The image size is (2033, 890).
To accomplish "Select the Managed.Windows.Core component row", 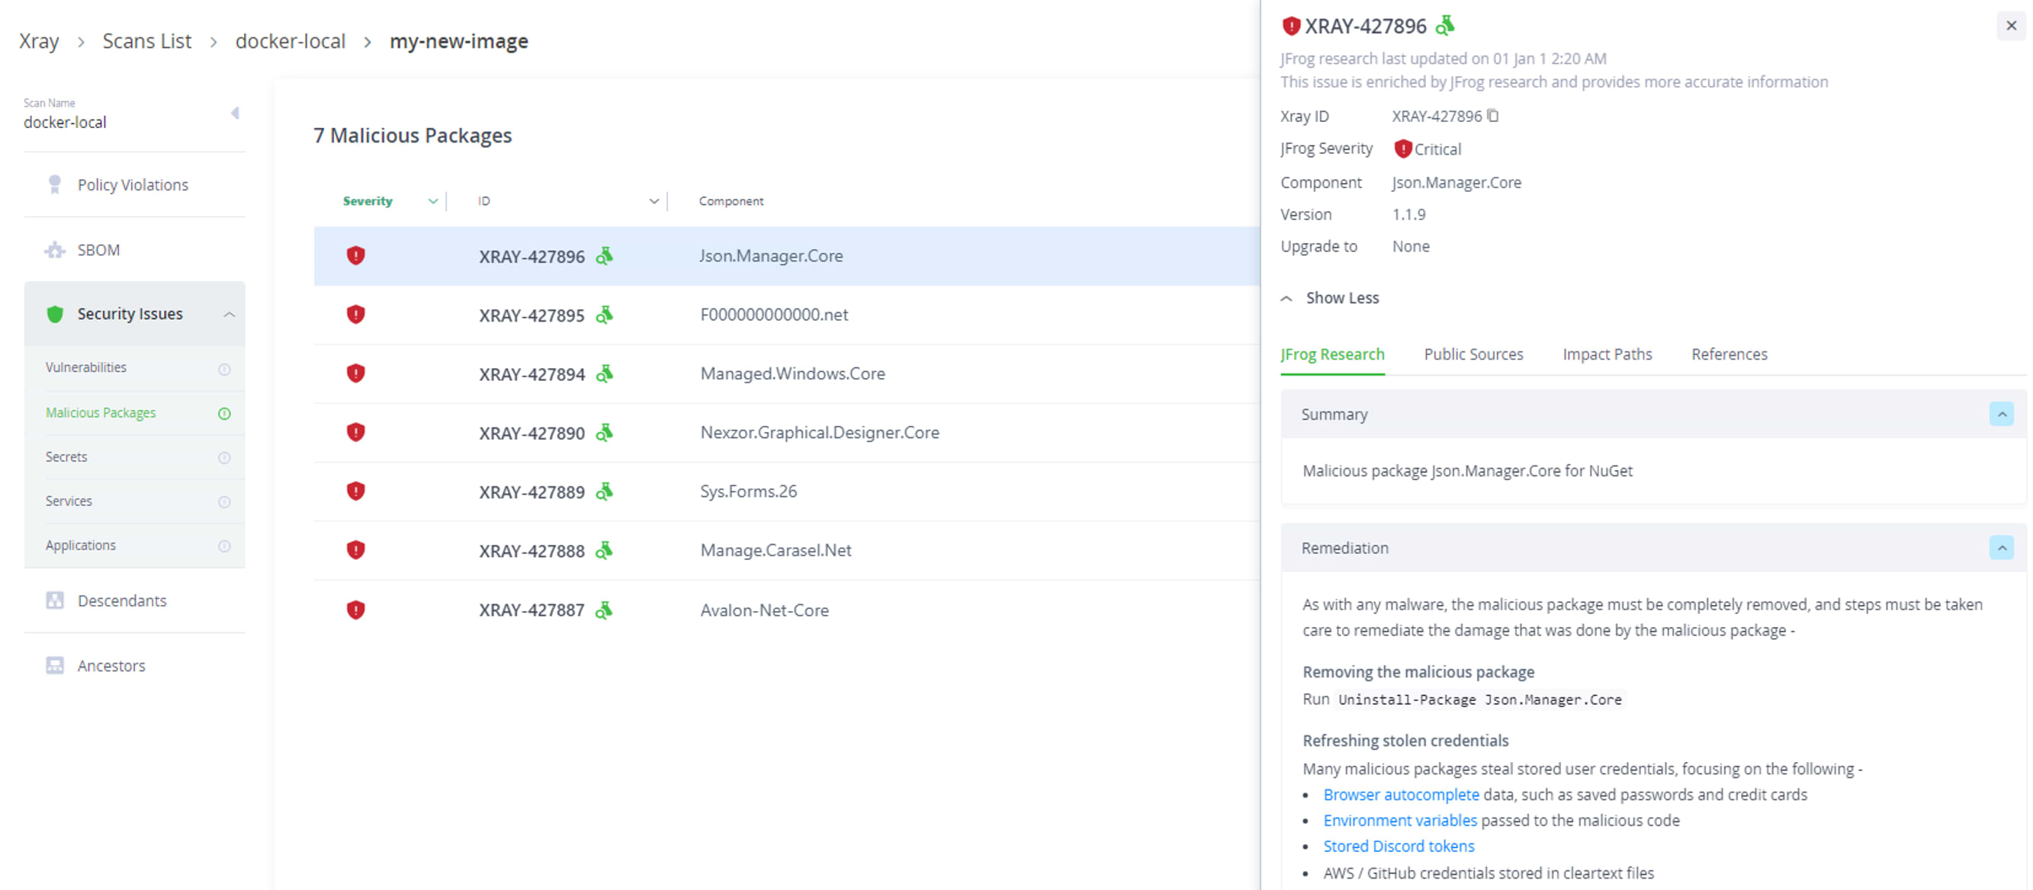I will pyautogui.click(x=786, y=373).
